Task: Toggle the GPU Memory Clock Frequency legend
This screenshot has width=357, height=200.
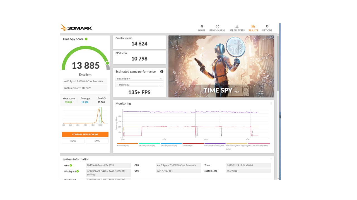Action: click(x=237, y=146)
